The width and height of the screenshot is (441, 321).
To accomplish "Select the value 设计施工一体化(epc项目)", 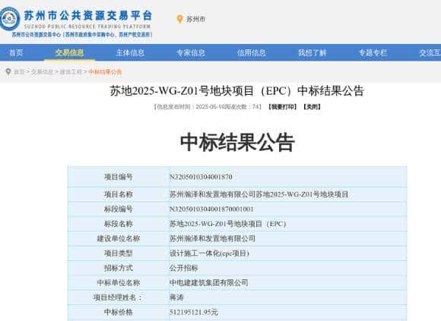I will pyautogui.click(x=210, y=253).
